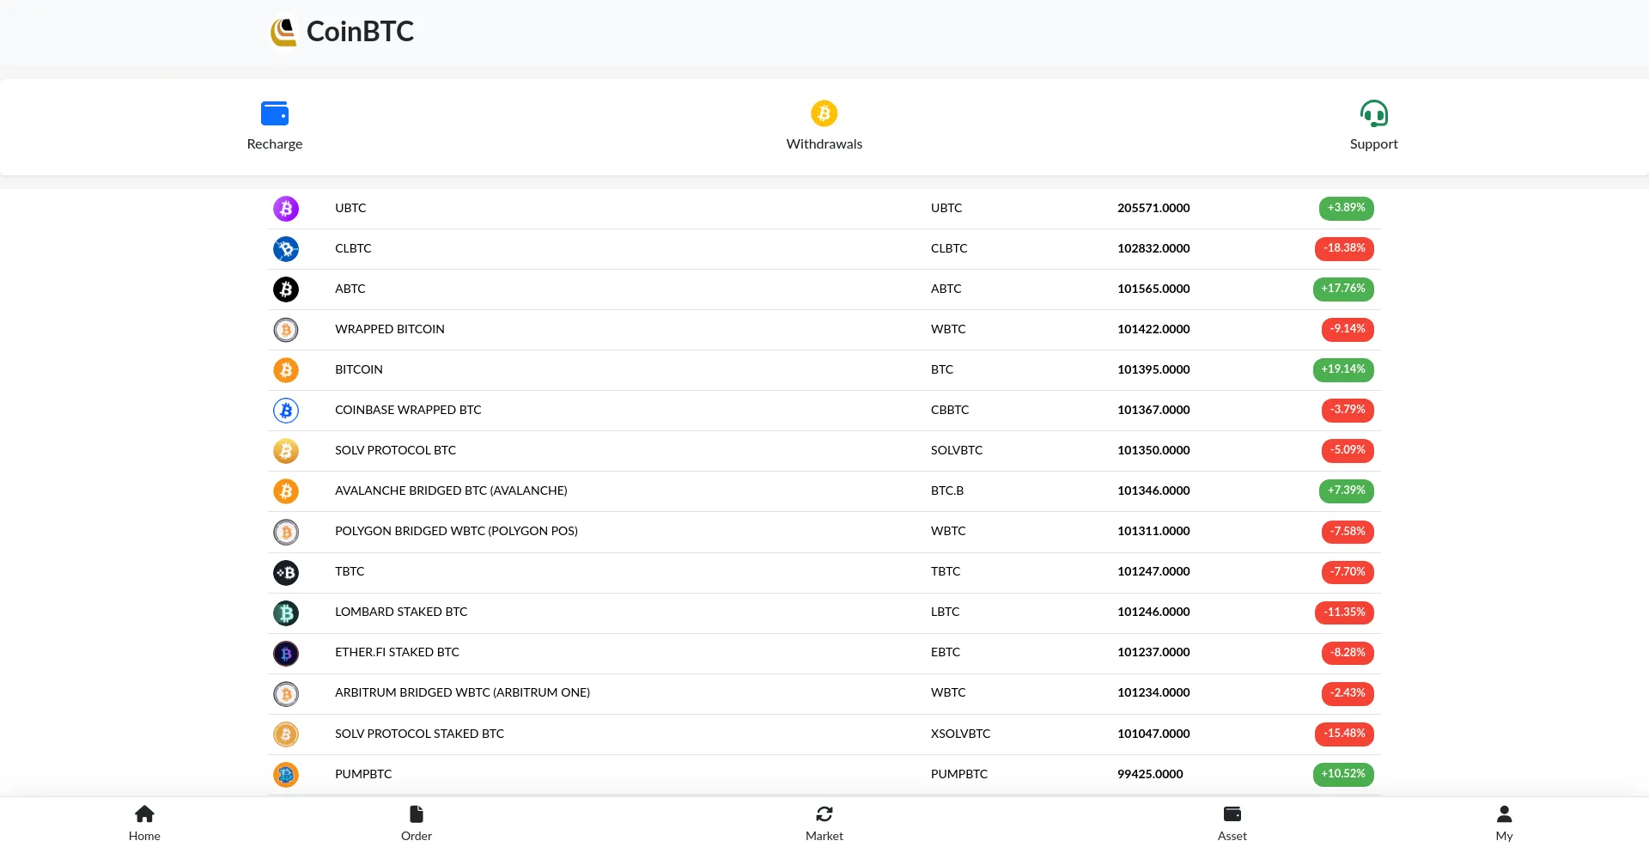The image size is (1649, 853).
Task: Open the Asset tab
Action: coord(1232,823)
